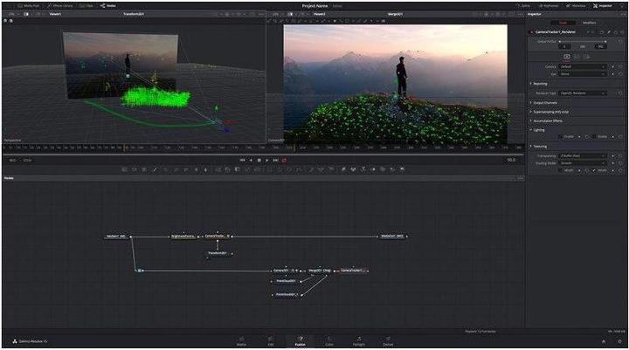This screenshot has width=629, height=350.
Task: Select the Camera3D1 node
Action: point(284,271)
